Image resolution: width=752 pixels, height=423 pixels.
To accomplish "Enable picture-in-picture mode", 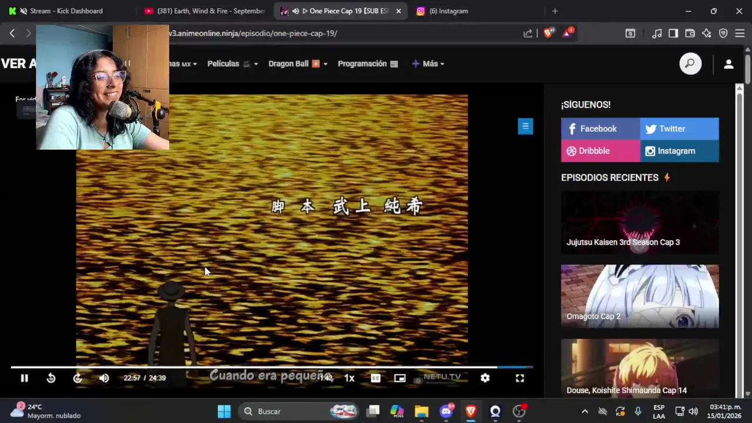I will tap(399, 378).
